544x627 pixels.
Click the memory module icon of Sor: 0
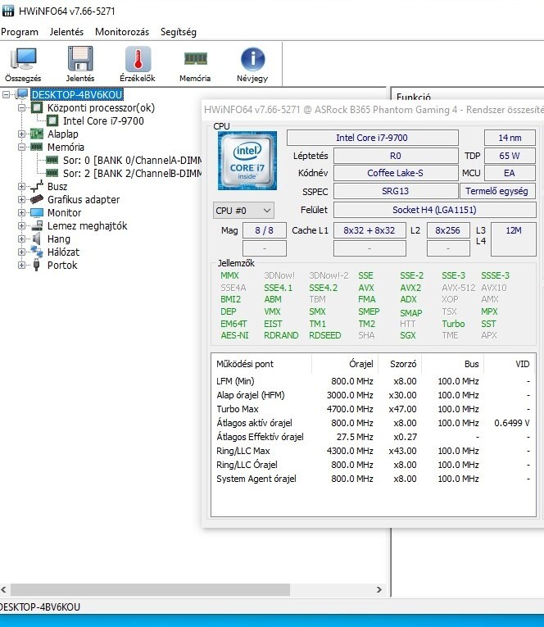pos(52,160)
